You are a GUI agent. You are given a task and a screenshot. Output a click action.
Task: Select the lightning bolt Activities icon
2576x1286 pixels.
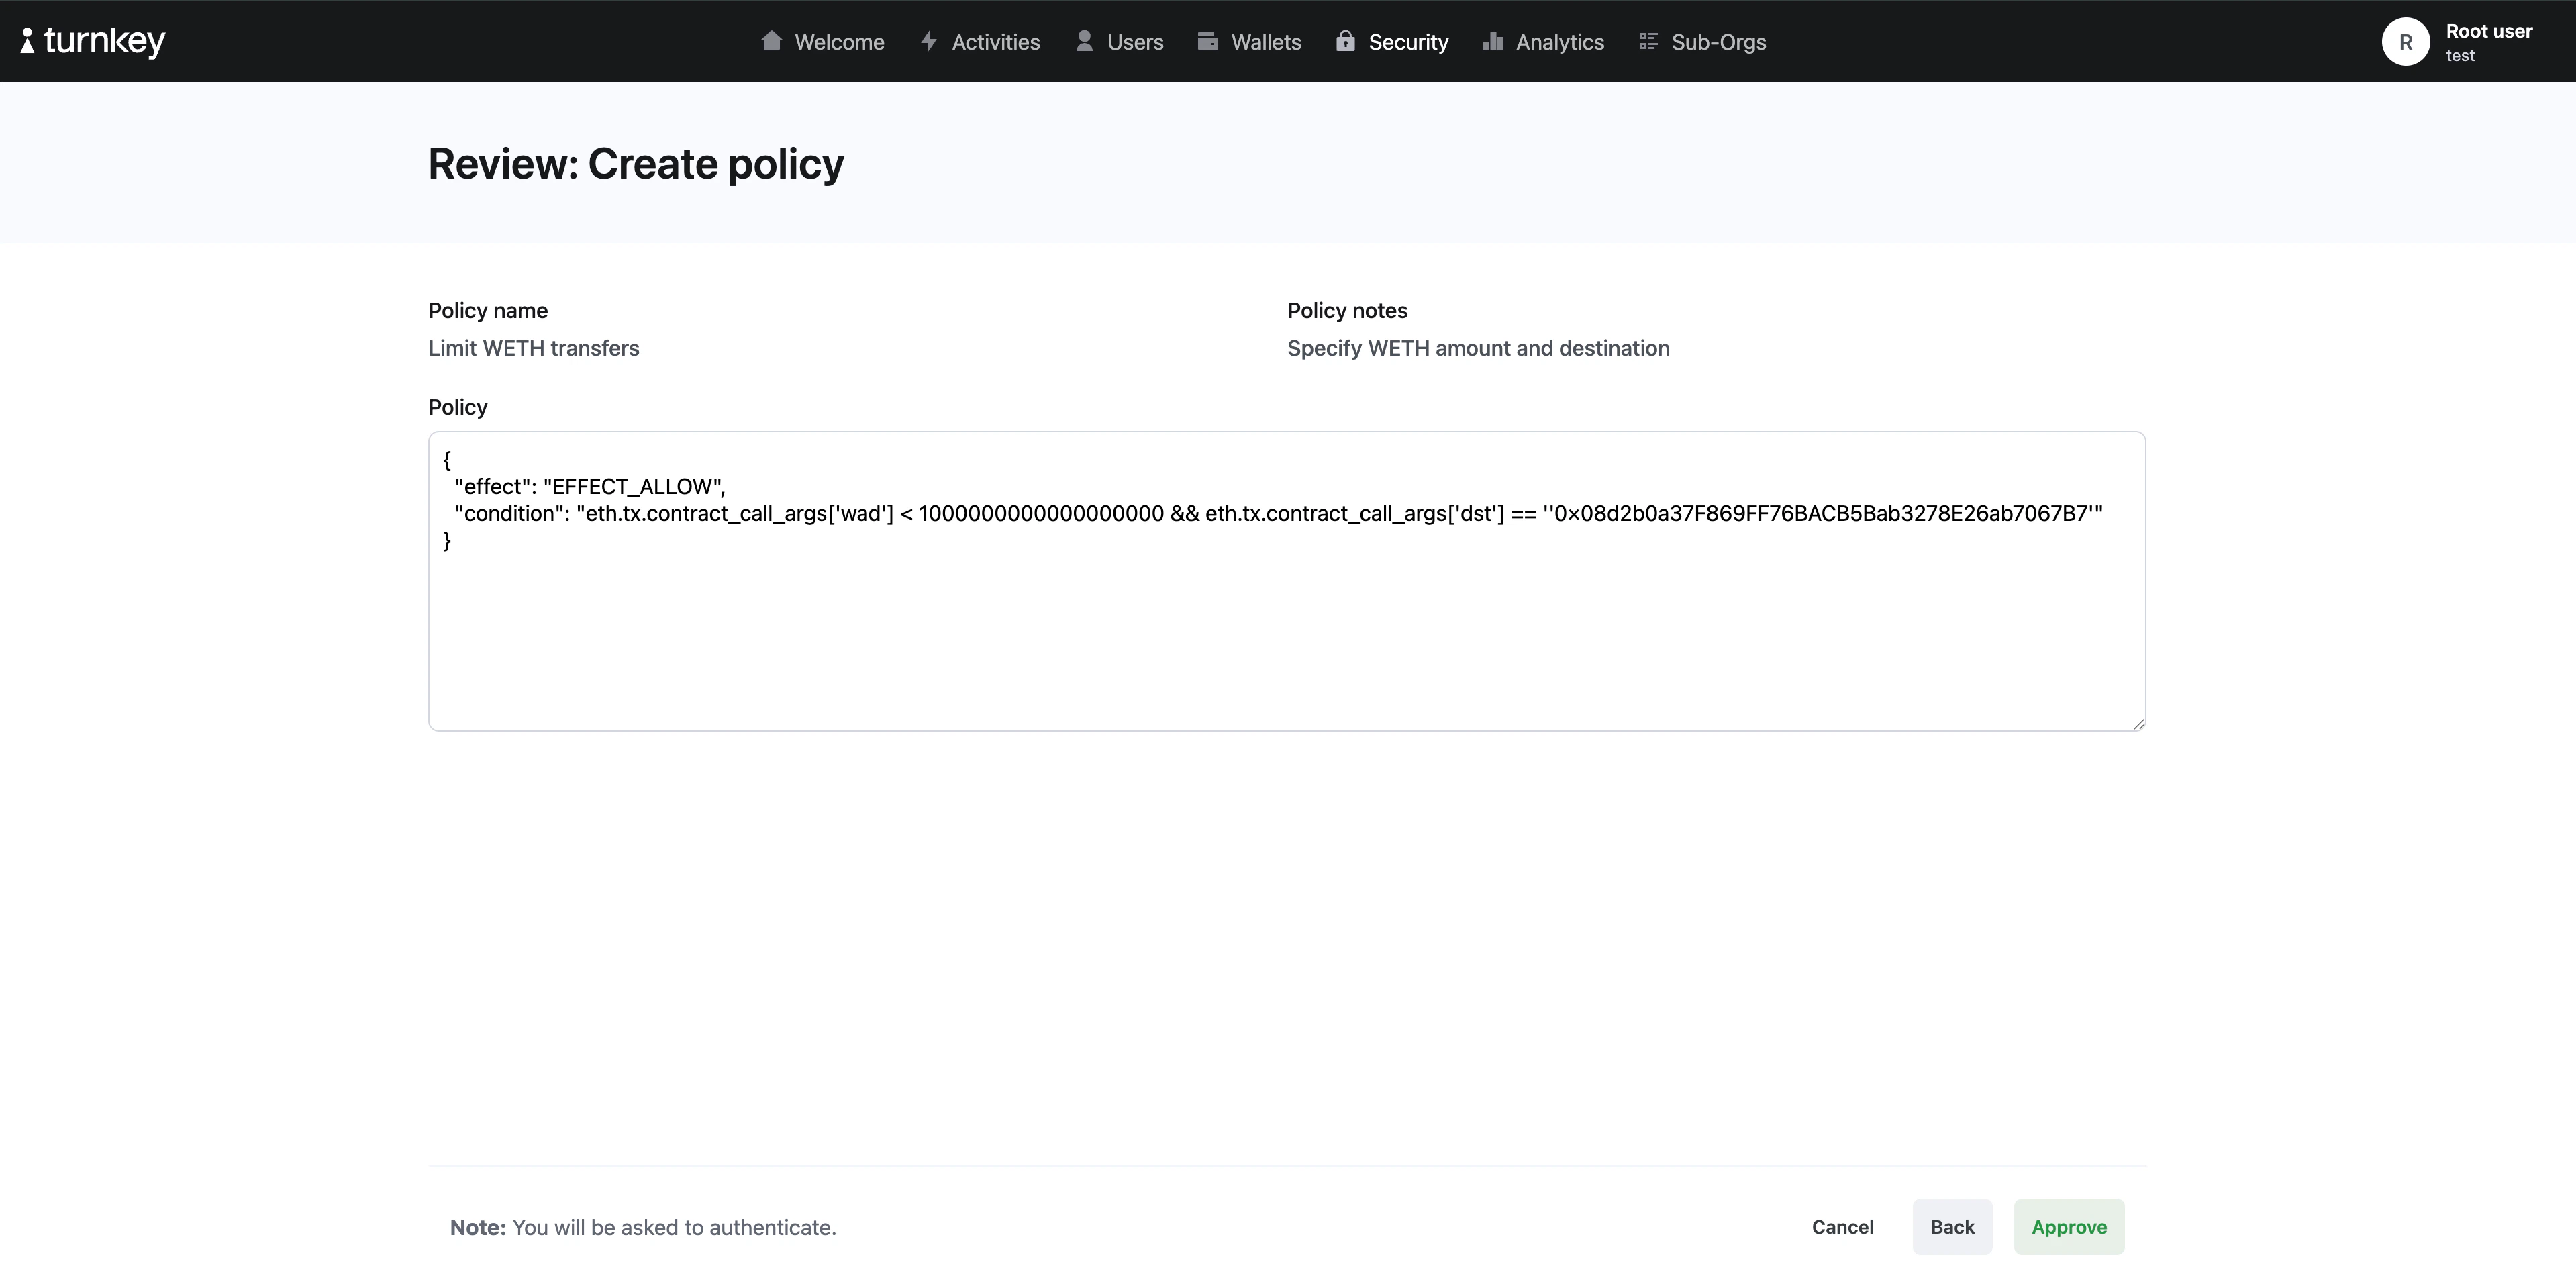coord(929,41)
